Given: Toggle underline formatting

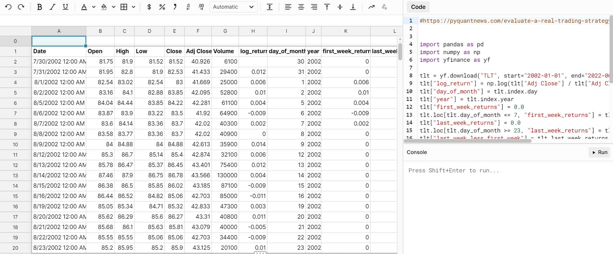Looking at the screenshot, I should (65, 7).
